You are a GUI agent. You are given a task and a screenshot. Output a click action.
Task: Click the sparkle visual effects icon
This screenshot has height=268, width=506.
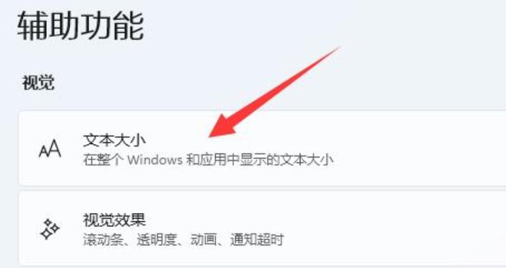coord(50,229)
